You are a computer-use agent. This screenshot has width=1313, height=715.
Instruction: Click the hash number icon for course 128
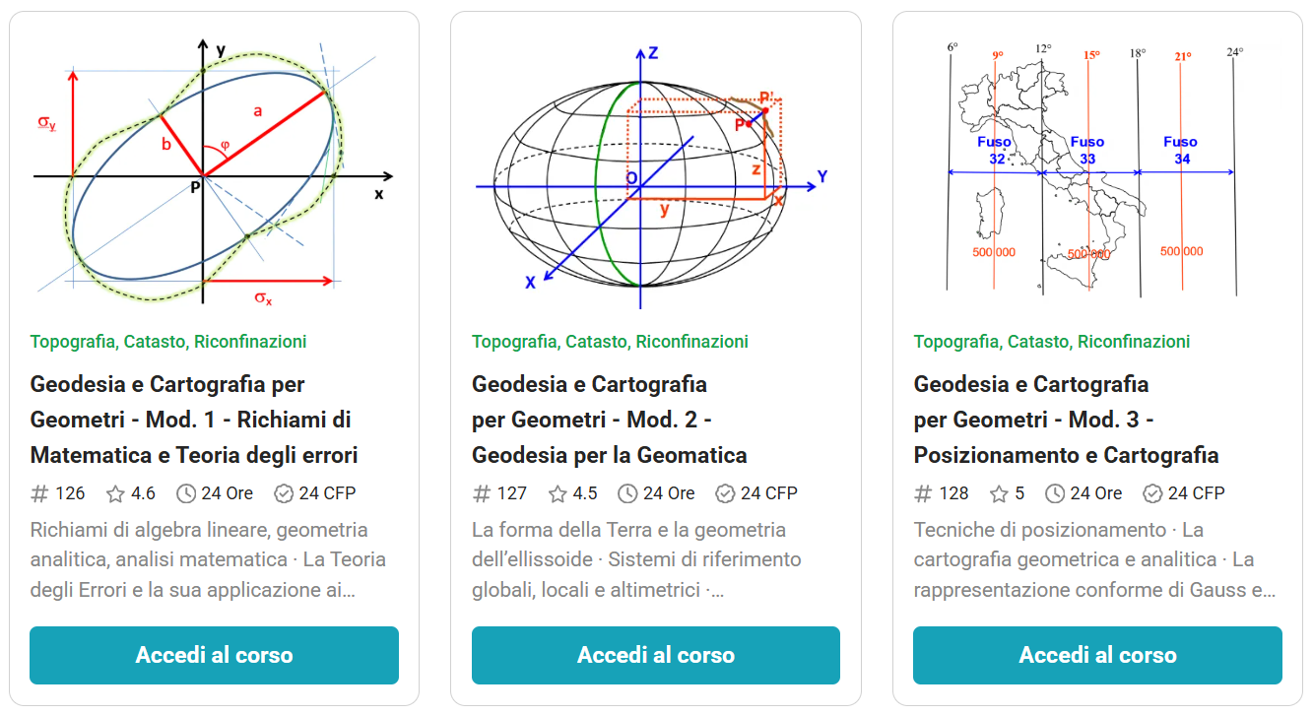923,493
